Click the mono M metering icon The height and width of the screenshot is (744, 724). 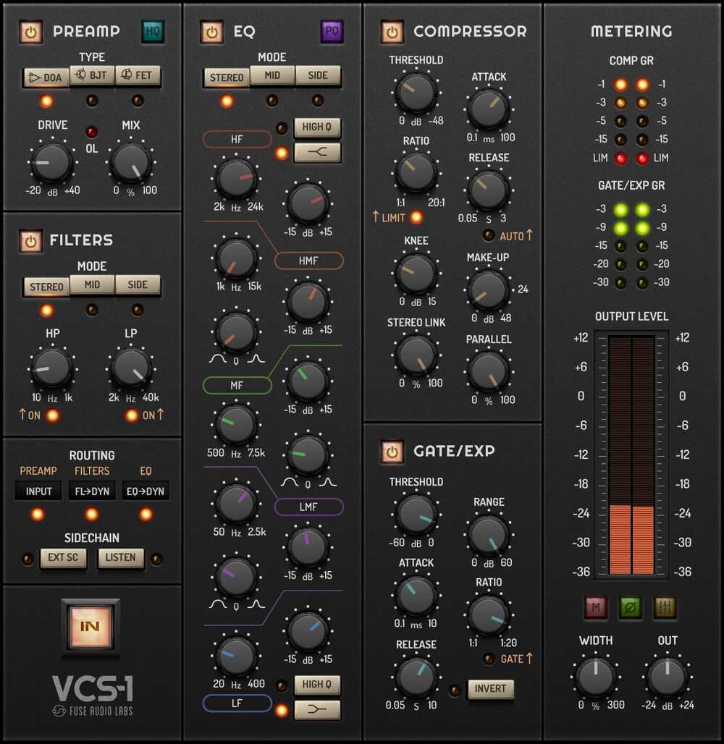tap(595, 608)
